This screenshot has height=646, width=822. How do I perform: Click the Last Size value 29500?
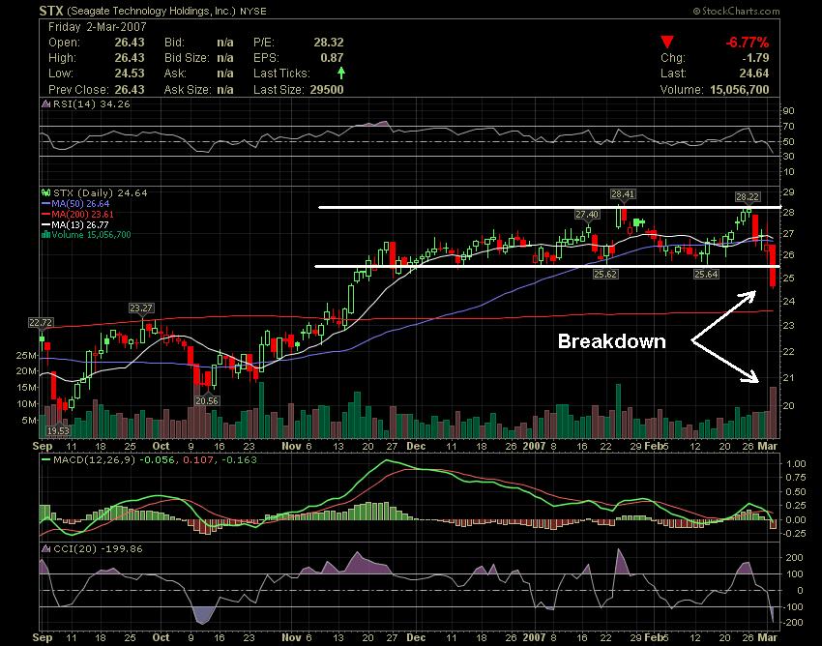(x=327, y=90)
